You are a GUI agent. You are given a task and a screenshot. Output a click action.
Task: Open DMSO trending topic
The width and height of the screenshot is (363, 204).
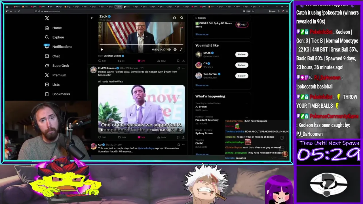(199, 143)
